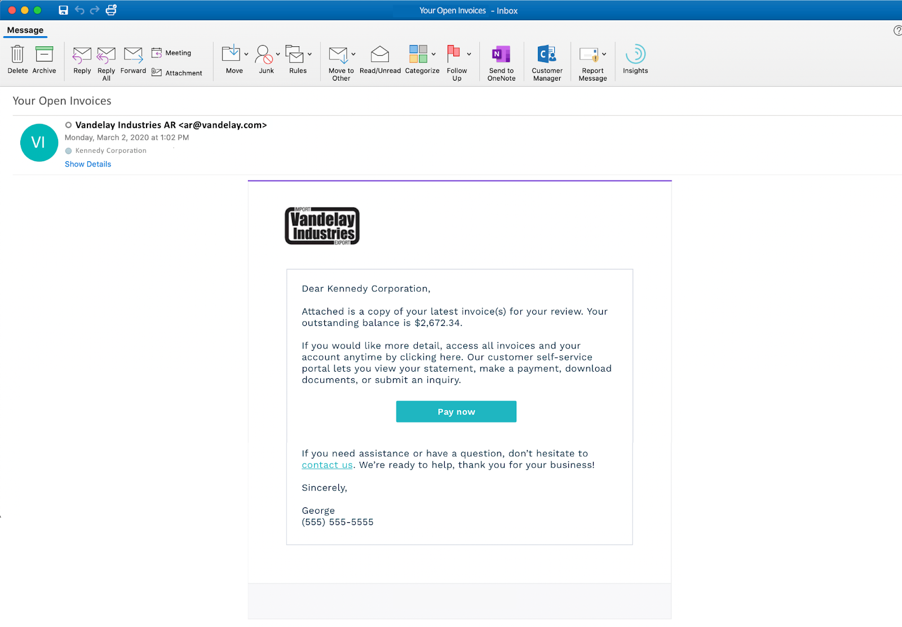Open help question mark icon

tap(898, 30)
